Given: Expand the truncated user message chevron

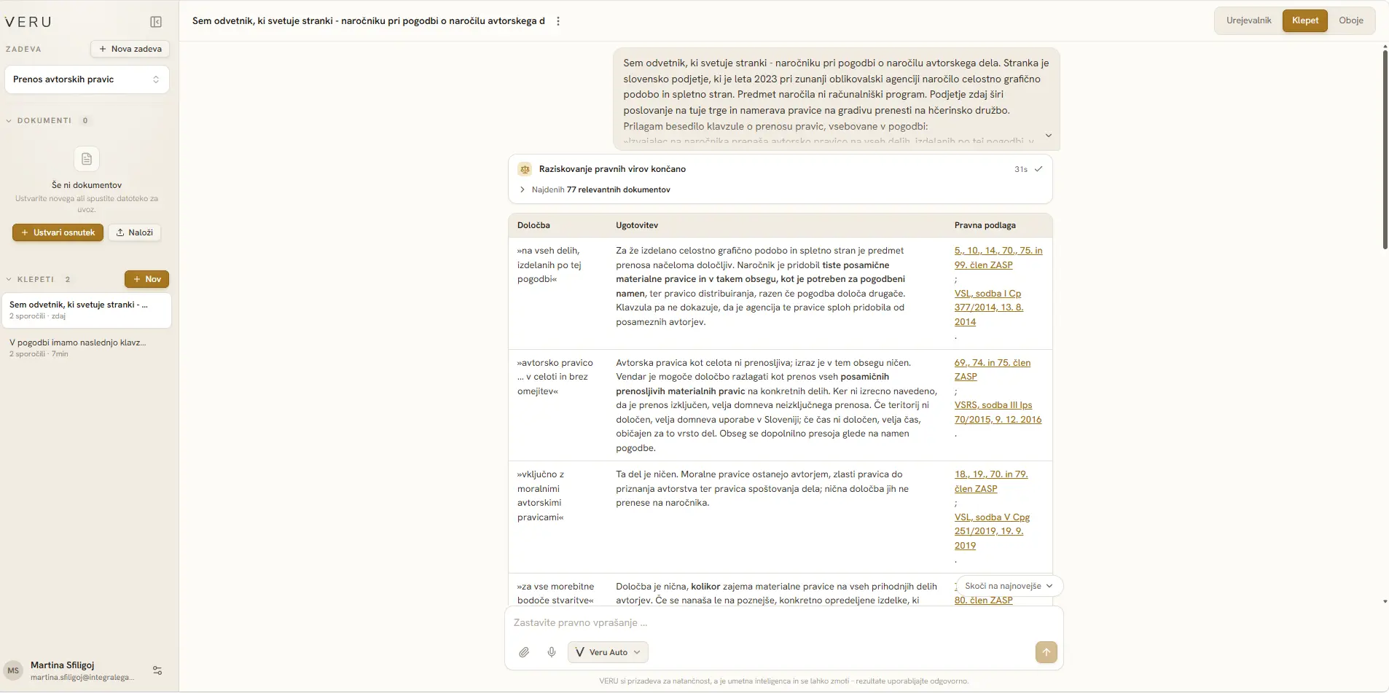Looking at the screenshot, I should point(1048,136).
